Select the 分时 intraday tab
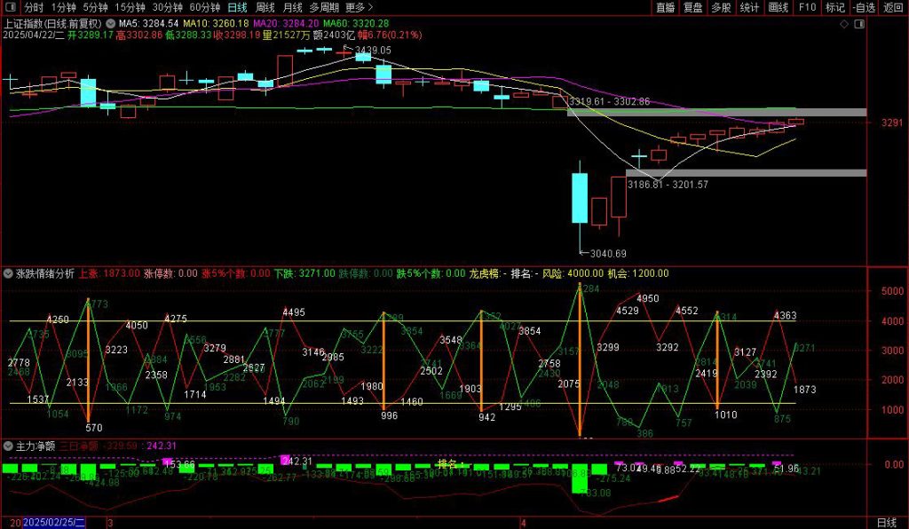909x529 pixels. (x=34, y=7)
